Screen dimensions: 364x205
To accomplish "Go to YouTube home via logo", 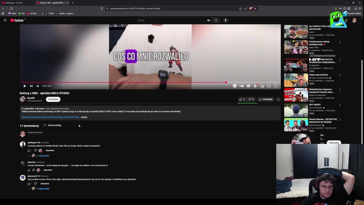I will point(17,20).
